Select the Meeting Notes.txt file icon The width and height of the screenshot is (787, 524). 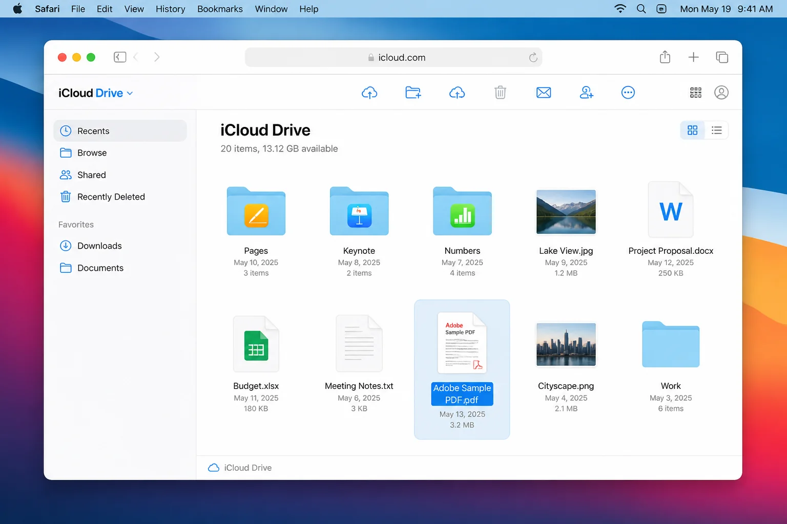(x=359, y=343)
